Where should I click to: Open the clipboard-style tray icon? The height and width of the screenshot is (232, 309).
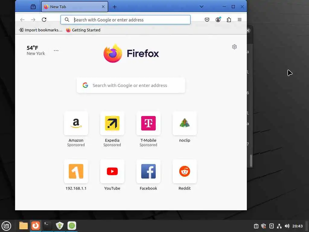pyautogui.click(x=256, y=226)
